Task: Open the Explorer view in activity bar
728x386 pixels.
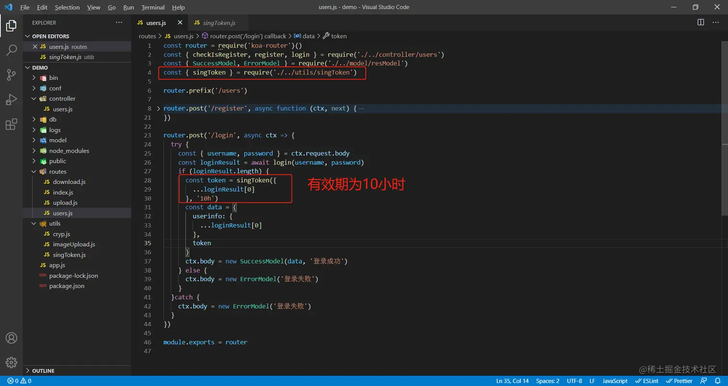Action: click(11, 25)
